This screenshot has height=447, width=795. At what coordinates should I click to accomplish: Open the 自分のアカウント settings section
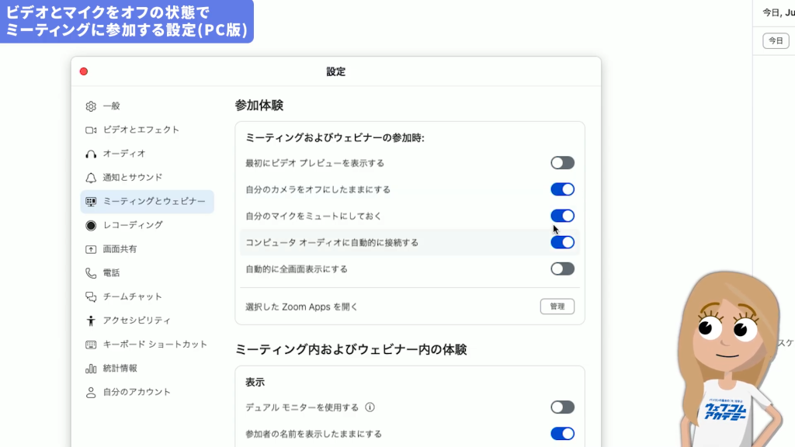tap(137, 393)
